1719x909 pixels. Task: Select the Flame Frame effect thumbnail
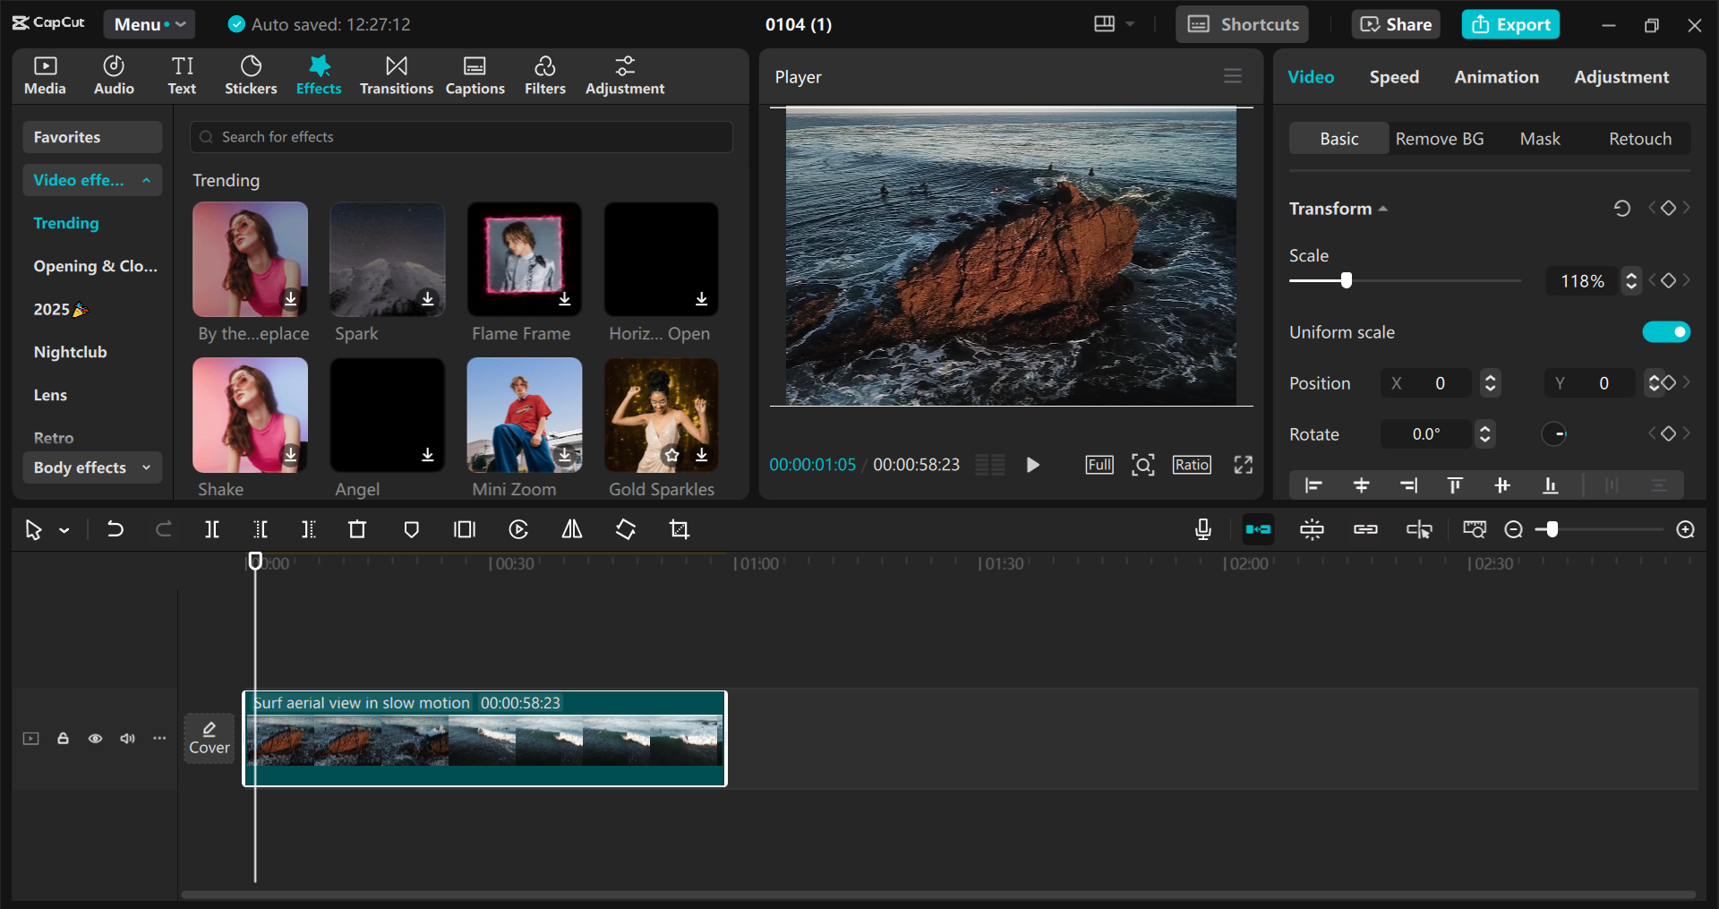(x=523, y=259)
